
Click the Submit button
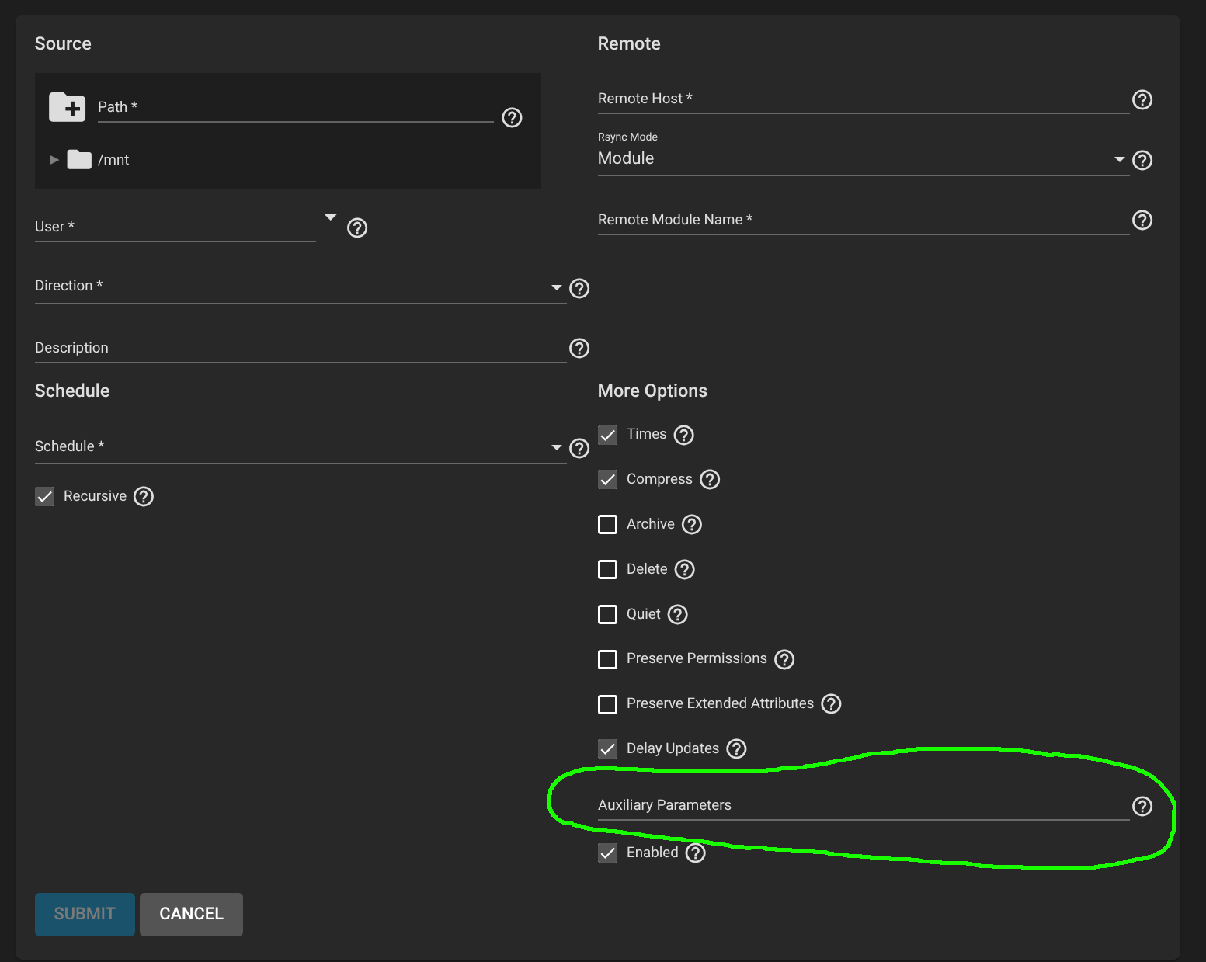click(x=85, y=914)
